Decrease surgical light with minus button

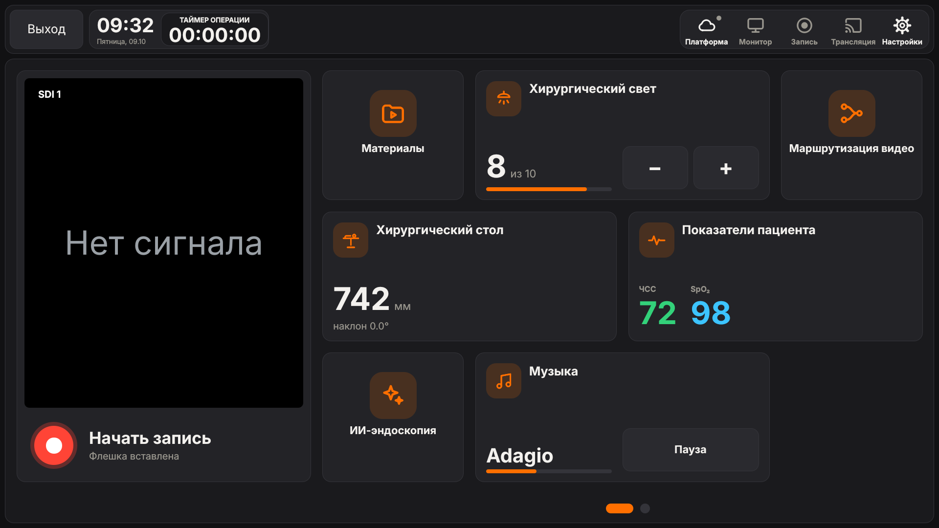pyautogui.click(x=655, y=168)
